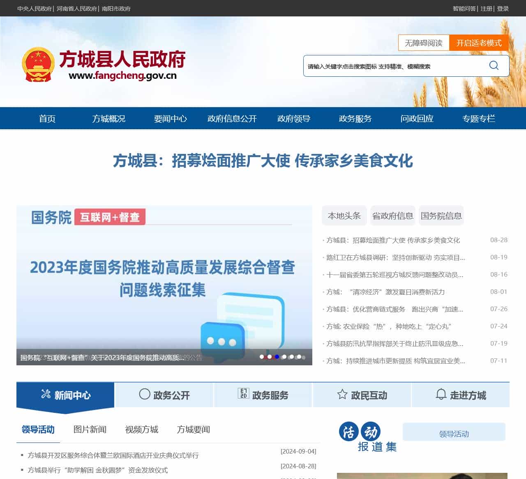526x479 pixels.
Task: Click the carousel caption 国务院“互联网+督查”
Action: [103, 358]
